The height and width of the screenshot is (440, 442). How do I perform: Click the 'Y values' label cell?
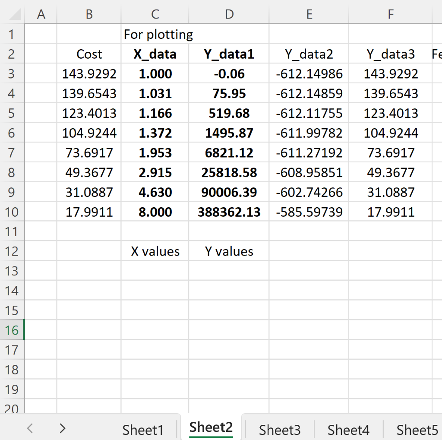[229, 251]
